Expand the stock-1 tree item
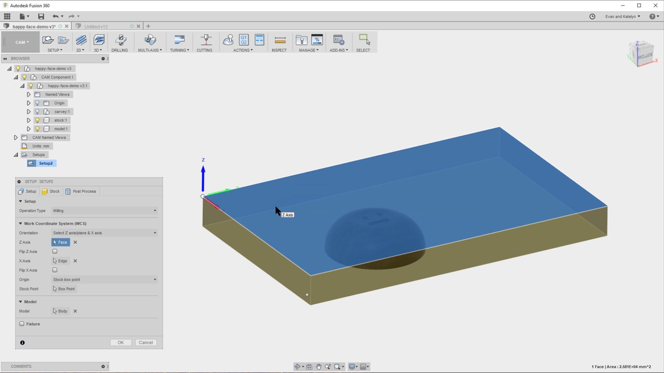The image size is (664, 373). click(x=28, y=120)
